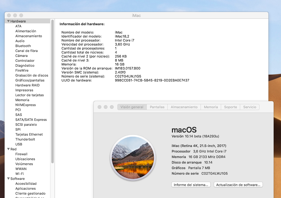Open Wi-Fi under Red
The image size is (281, 198).
pyautogui.click(x=20, y=174)
